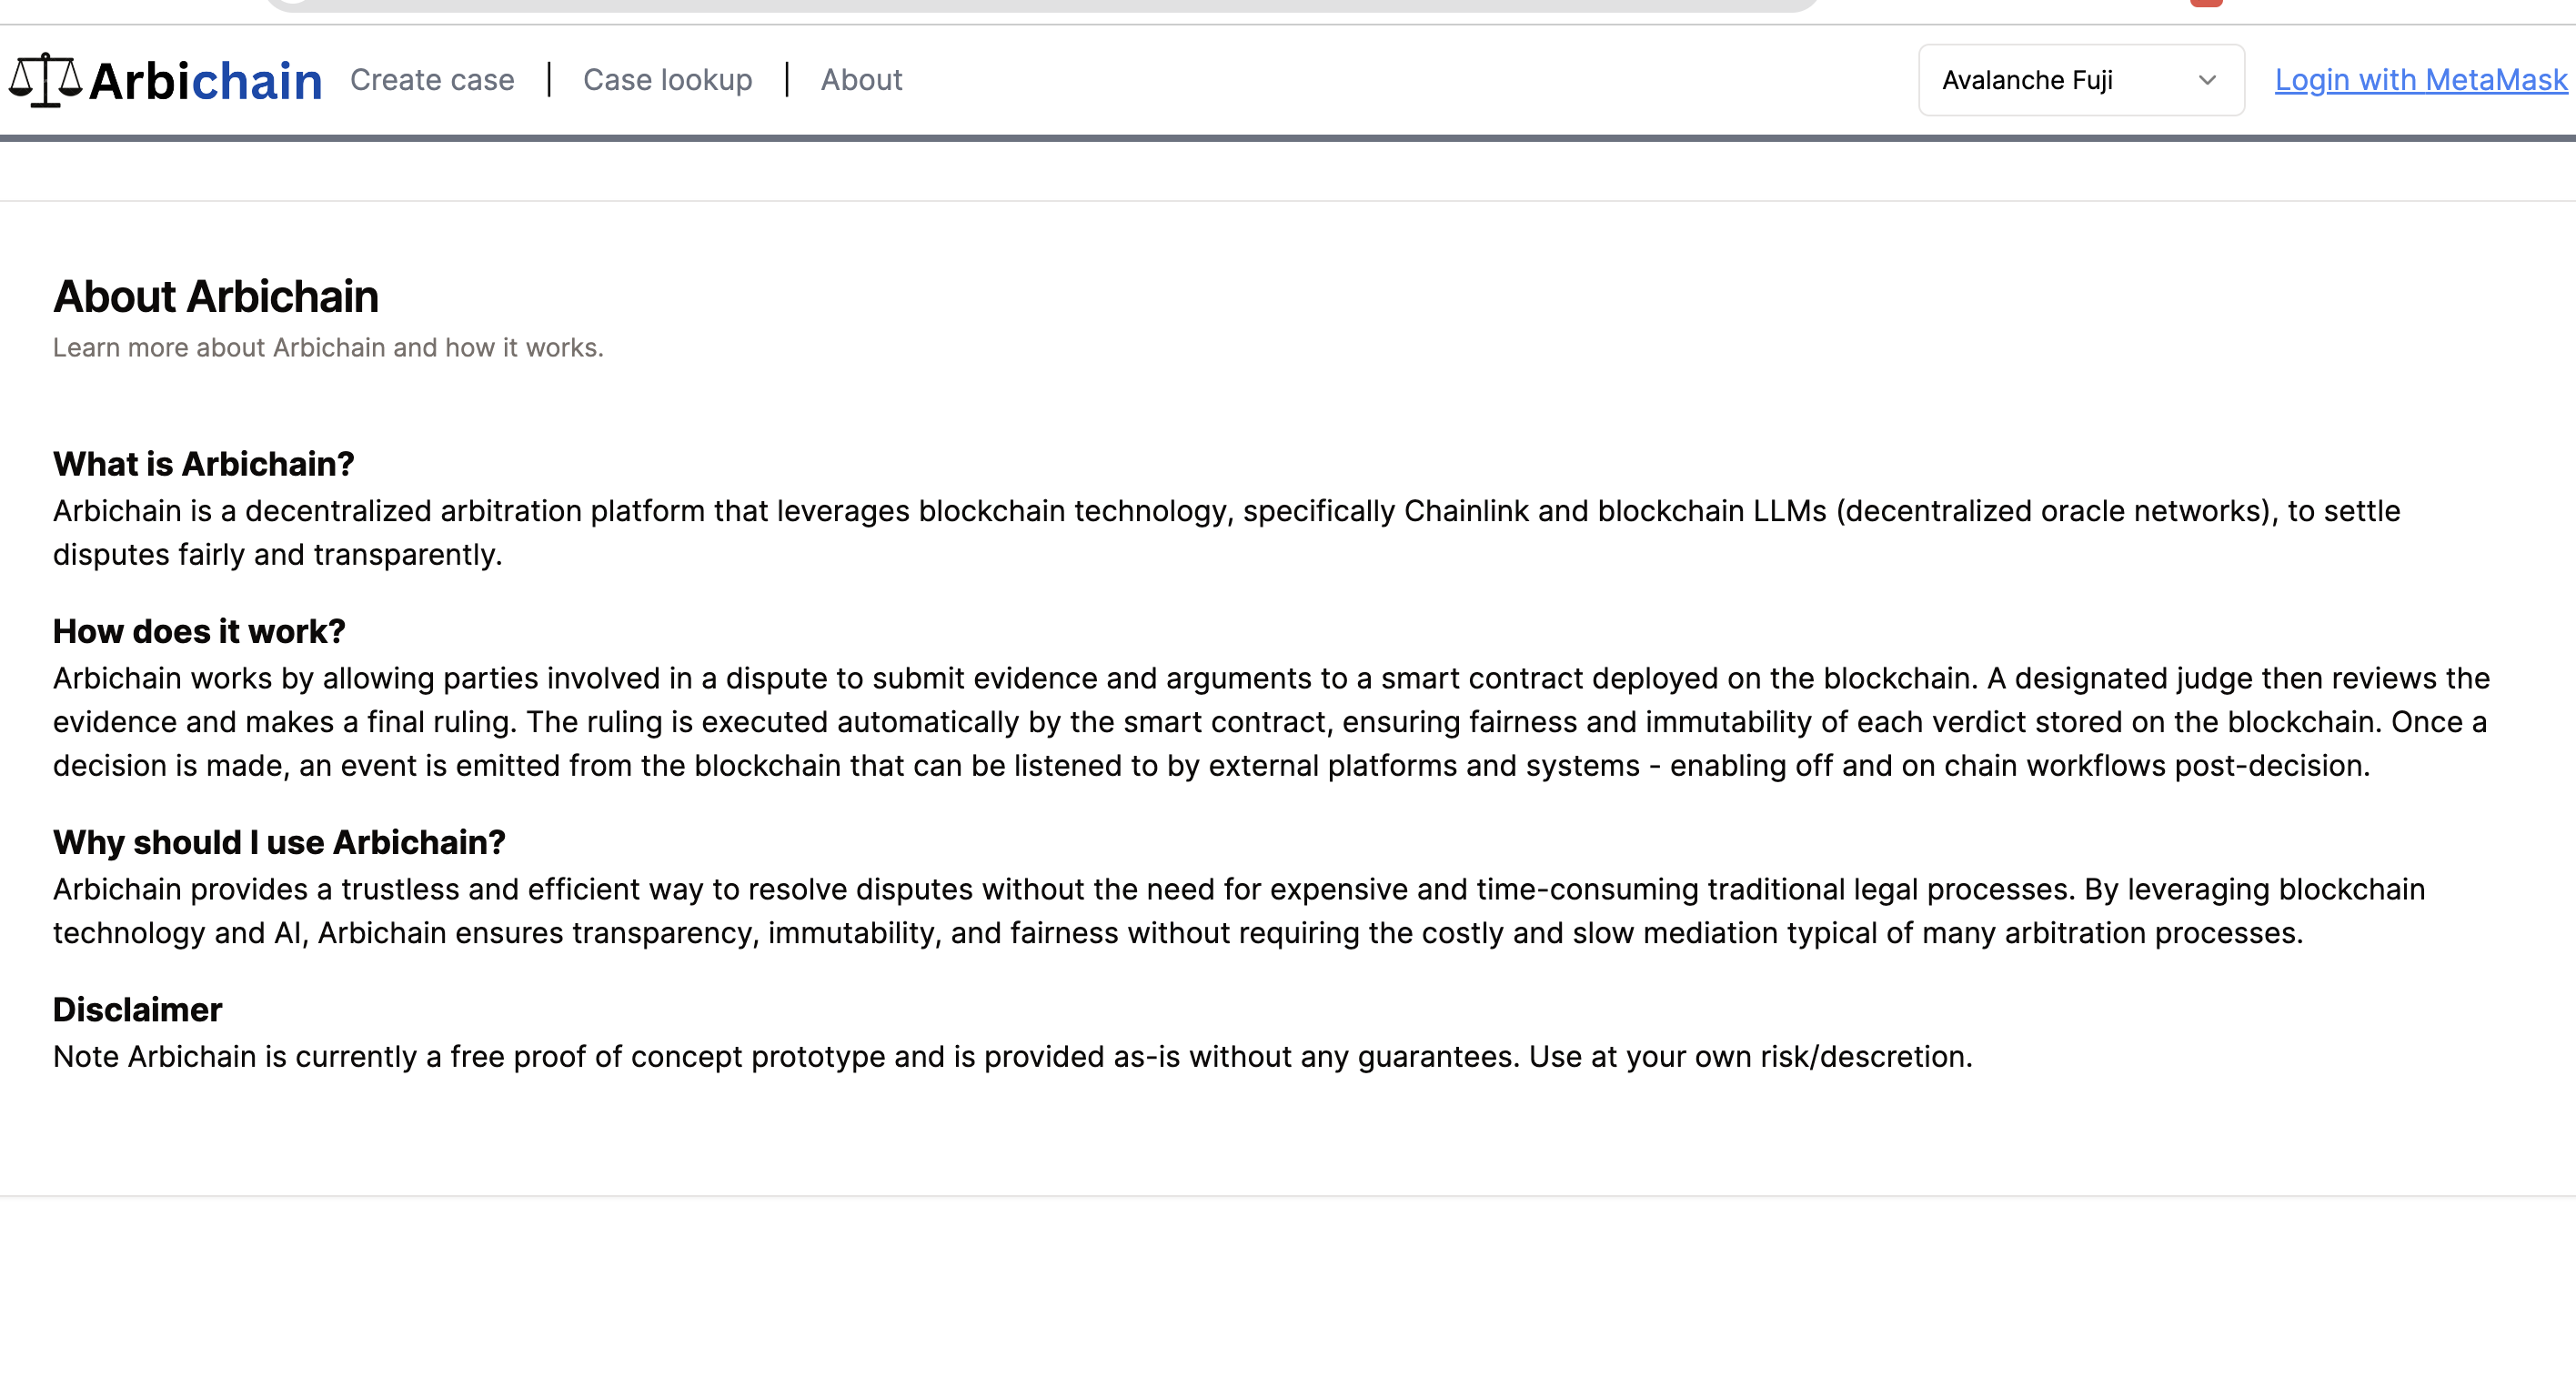Click the scales of justice logo icon
The height and width of the screenshot is (1397, 2576).
tap(45, 80)
